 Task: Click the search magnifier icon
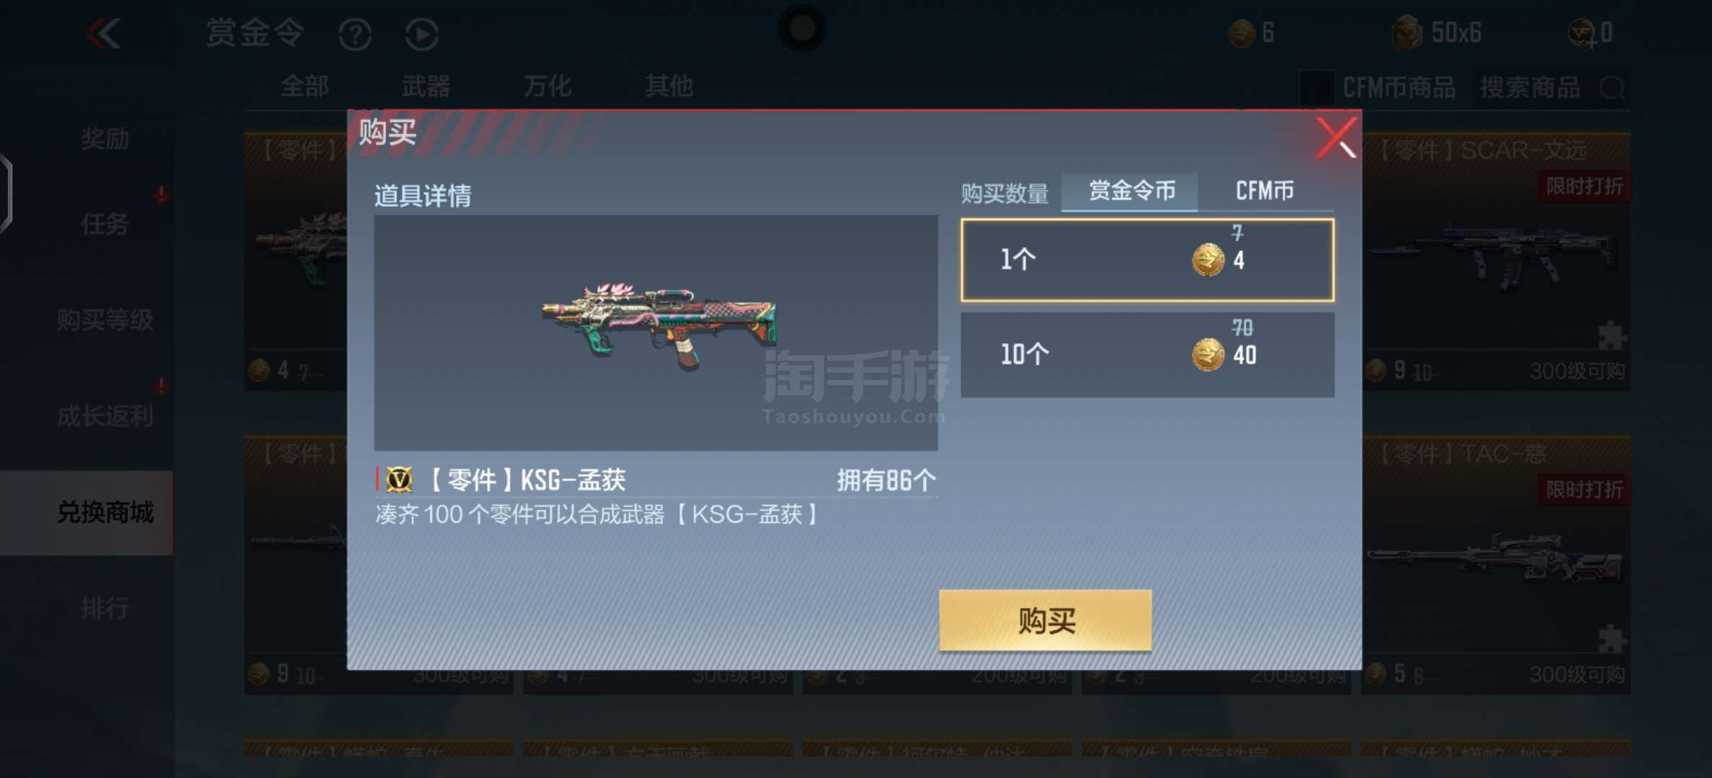point(1611,88)
